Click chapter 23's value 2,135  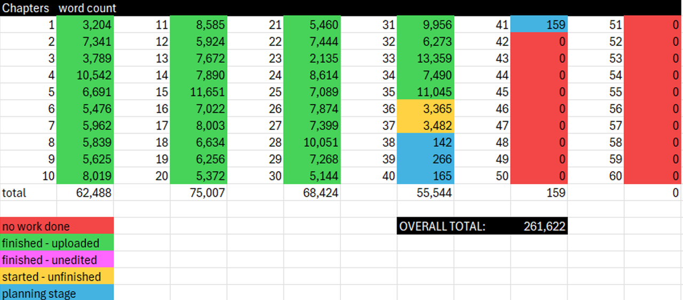312,58
